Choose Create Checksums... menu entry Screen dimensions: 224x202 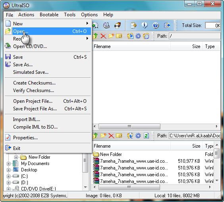pos(48,83)
